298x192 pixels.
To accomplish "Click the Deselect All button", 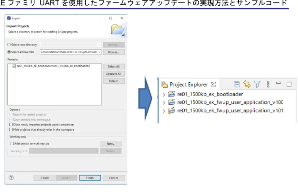I will pos(114,74).
